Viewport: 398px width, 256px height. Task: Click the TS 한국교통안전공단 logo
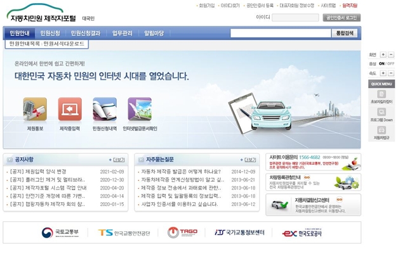[126, 233]
